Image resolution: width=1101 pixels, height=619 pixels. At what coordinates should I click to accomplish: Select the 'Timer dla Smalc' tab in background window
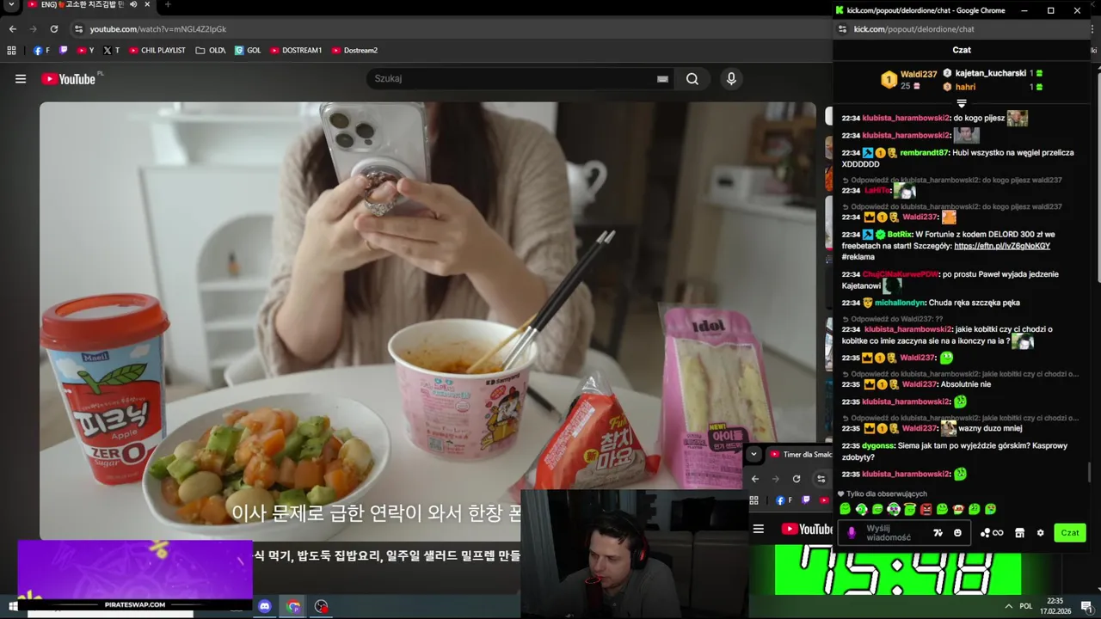click(800, 454)
